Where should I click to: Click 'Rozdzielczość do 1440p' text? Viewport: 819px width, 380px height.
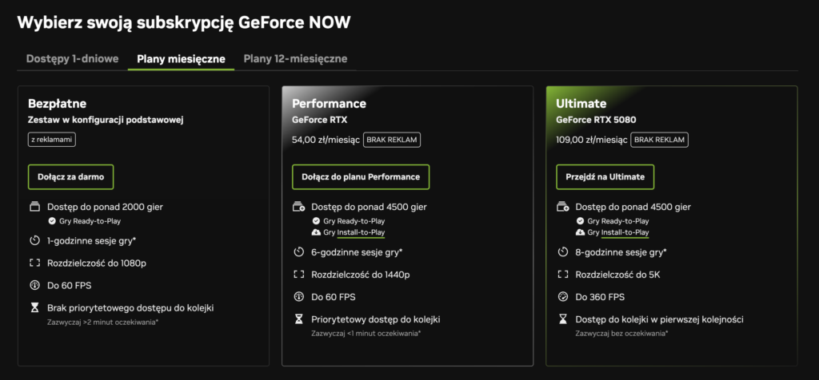[361, 275]
